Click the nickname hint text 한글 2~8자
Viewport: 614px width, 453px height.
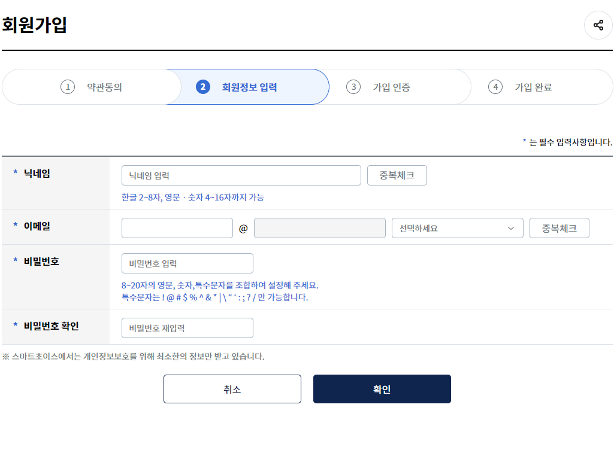coord(193,197)
